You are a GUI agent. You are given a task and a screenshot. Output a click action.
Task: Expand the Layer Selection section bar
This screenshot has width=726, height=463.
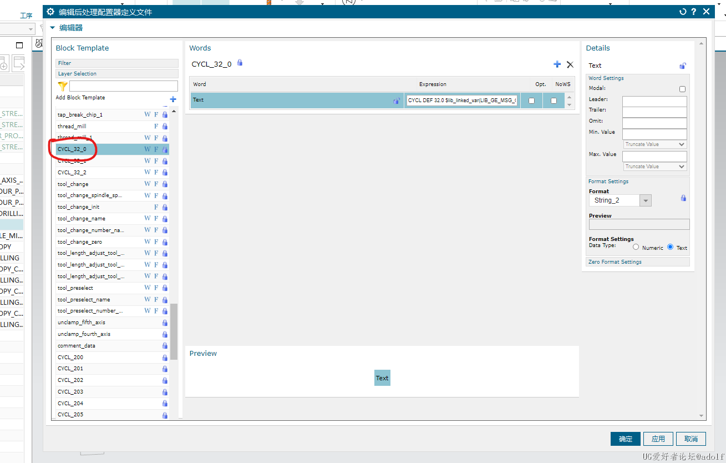(117, 73)
